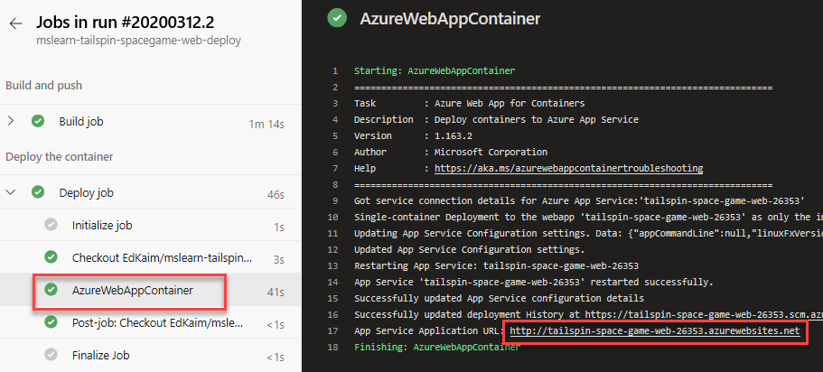Click the 'Jobs in run #20200312.2' title
Viewport: 823px width, 372px height.
(x=125, y=23)
